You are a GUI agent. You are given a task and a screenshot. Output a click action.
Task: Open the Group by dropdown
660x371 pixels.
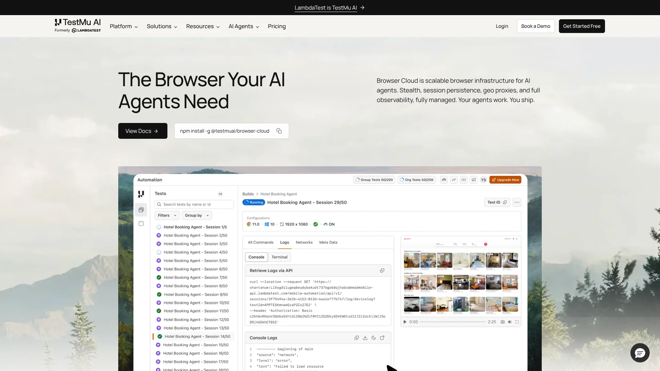(x=197, y=215)
